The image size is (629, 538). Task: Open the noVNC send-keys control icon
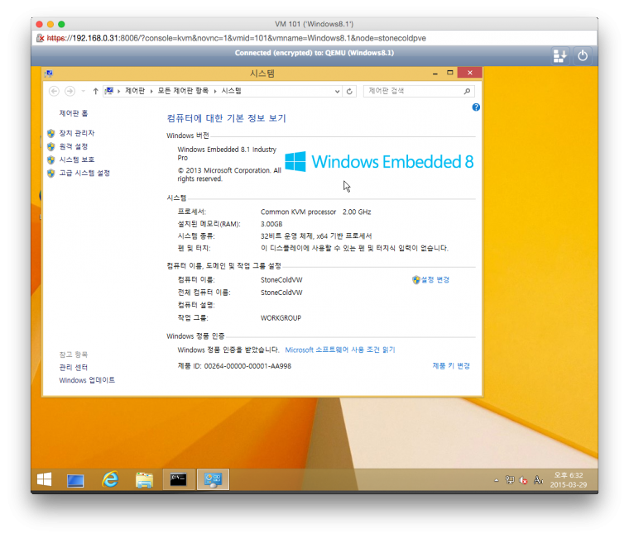pos(560,55)
